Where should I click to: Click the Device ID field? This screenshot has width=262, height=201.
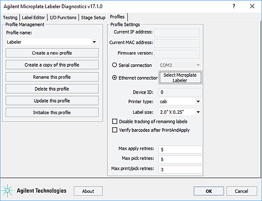[180, 92]
